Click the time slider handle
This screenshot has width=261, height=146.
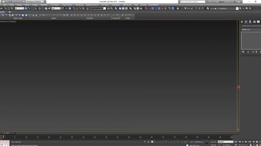coord(7,133)
